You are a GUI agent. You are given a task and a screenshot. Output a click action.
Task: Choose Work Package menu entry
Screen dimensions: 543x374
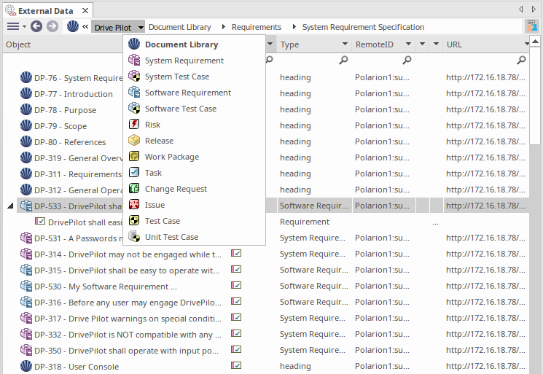(194, 157)
